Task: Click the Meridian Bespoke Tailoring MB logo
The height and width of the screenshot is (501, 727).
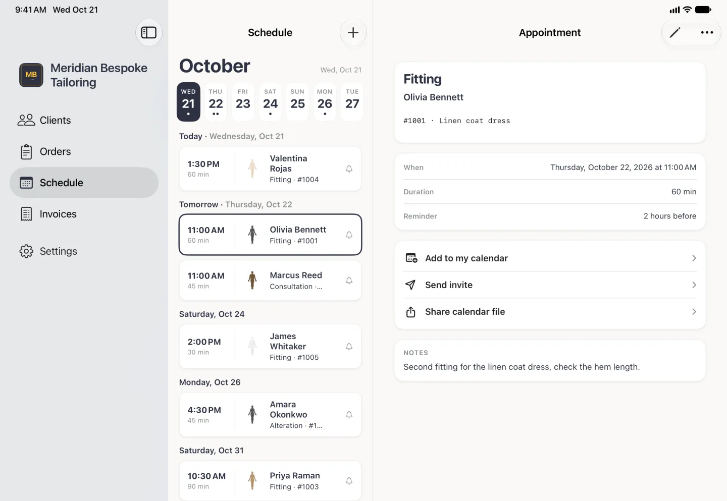Action: 31,75
